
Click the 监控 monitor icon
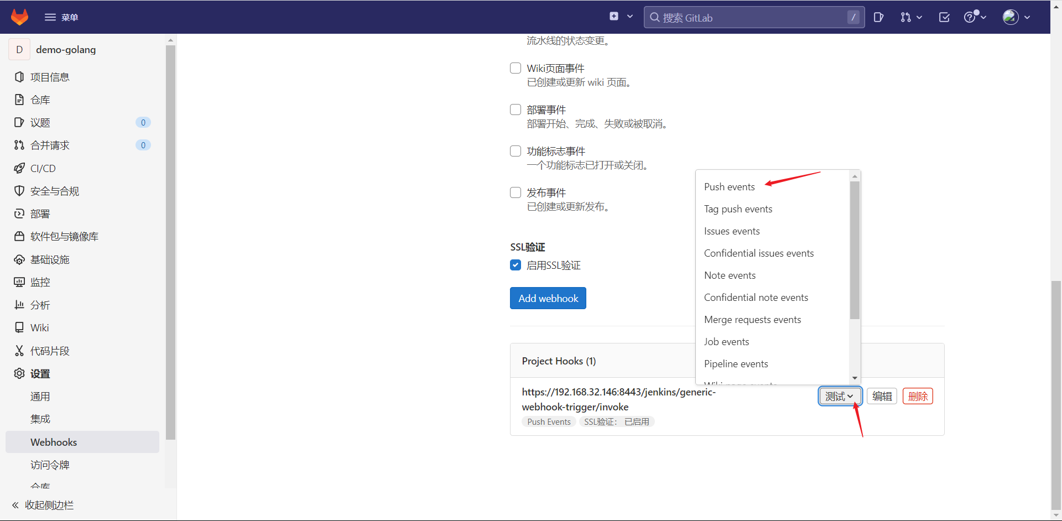[19, 282]
